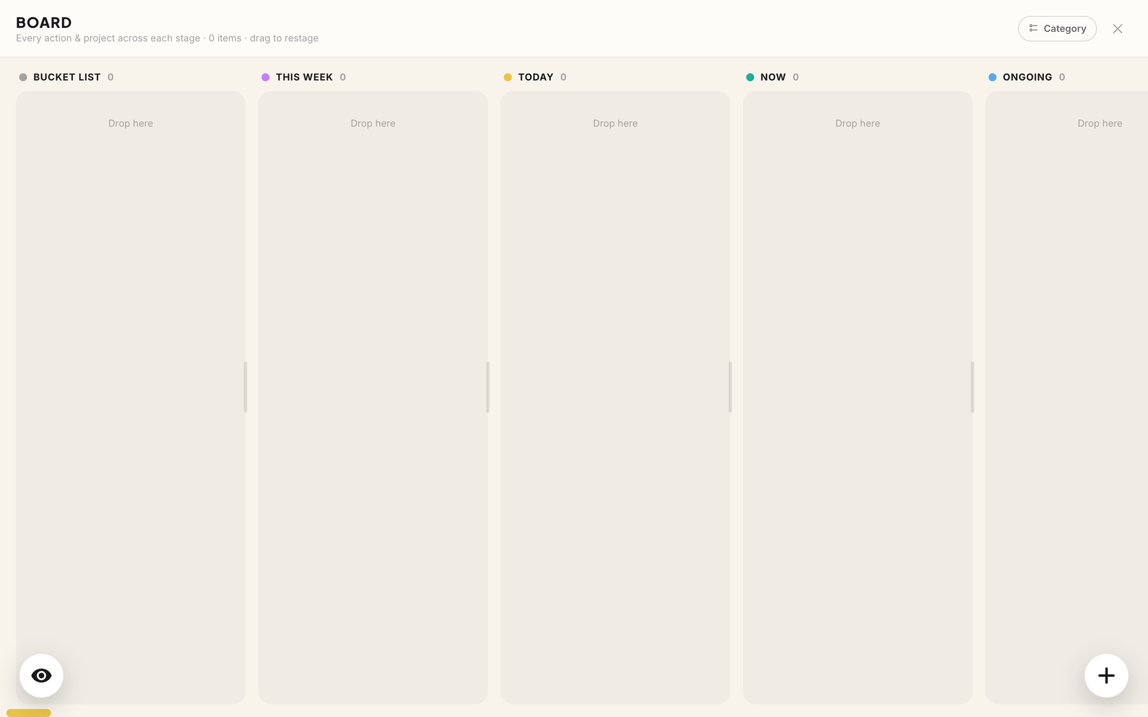Click the yellow dot beside TODAY
Screen dimensions: 1148x717
coord(508,77)
